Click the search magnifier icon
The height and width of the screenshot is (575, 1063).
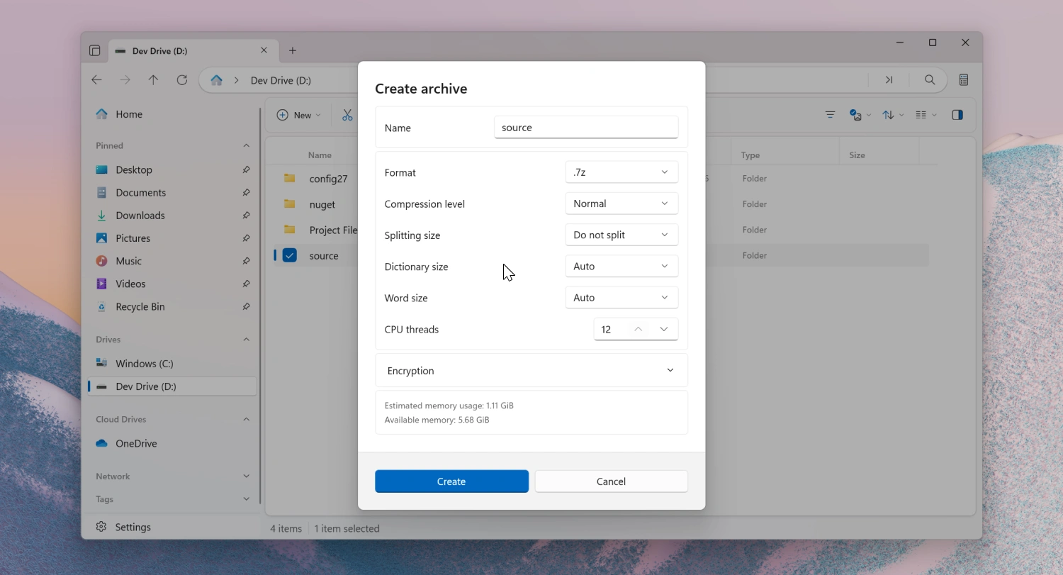(930, 80)
